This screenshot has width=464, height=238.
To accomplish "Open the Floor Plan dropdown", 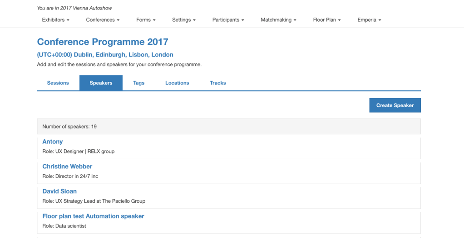I will click(326, 20).
